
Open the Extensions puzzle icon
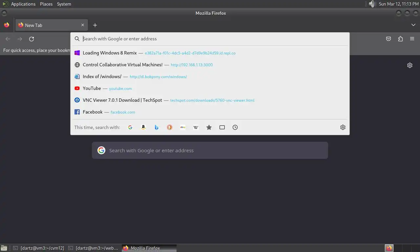(400, 39)
